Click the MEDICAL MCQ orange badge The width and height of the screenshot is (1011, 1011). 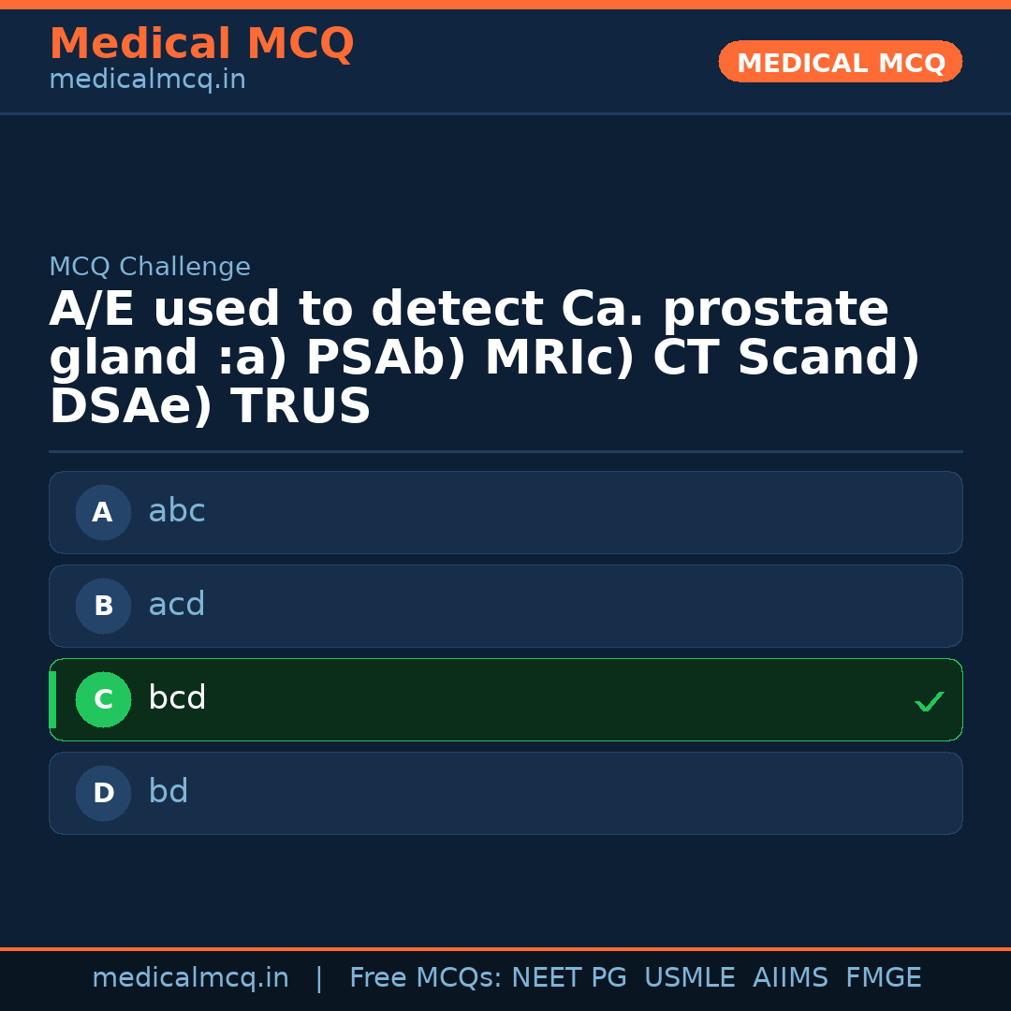840,62
